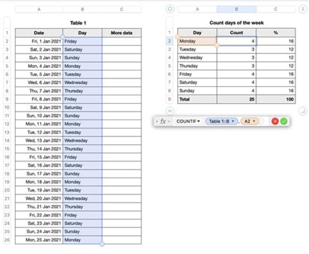Select the Monday count cell showing 4
This screenshot has width=309, height=254.
point(236,41)
